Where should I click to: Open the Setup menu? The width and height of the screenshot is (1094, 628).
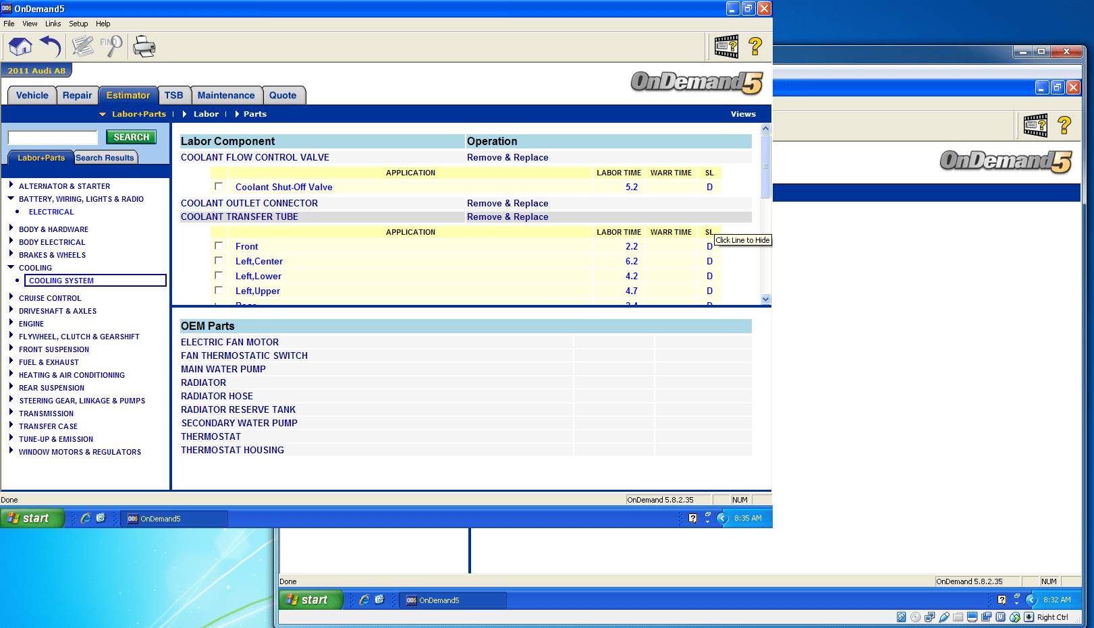pyautogui.click(x=78, y=24)
